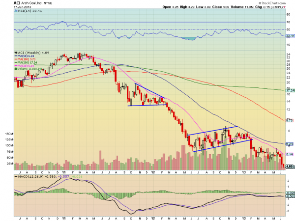Click the 28 label on the price axis
This screenshot has width=295, height=221.
pos(288,65)
